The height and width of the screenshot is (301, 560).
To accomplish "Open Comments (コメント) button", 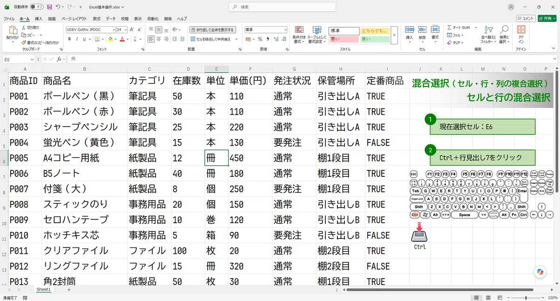I will coord(526,18).
